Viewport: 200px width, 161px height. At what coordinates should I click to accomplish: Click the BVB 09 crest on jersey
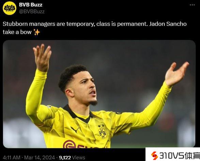click(103, 133)
